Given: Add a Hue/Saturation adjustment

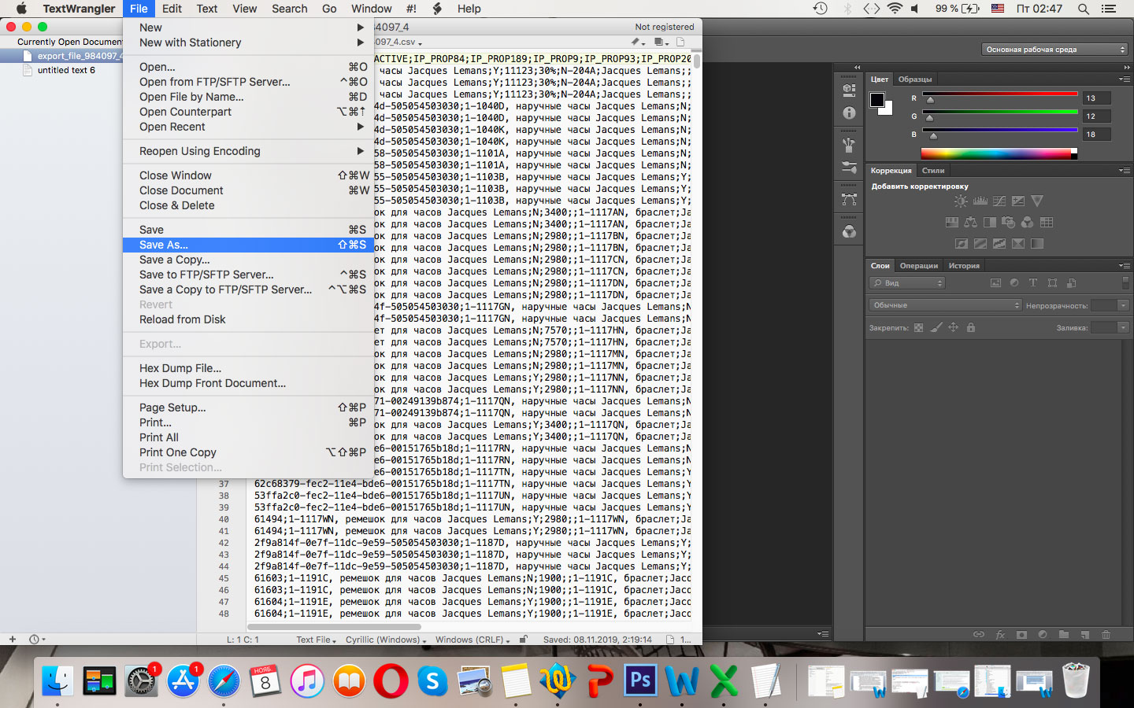Looking at the screenshot, I should 951,223.
